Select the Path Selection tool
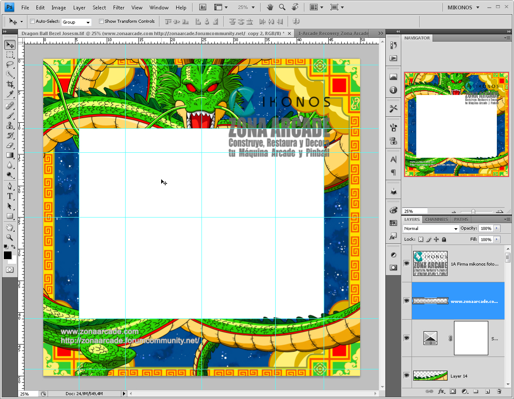Screen dimensions: 514x399 (x=10, y=206)
